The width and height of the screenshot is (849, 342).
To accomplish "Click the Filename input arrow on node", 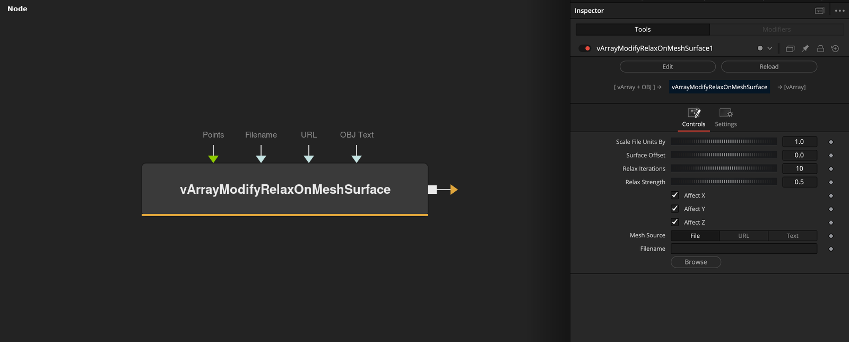I will (261, 158).
